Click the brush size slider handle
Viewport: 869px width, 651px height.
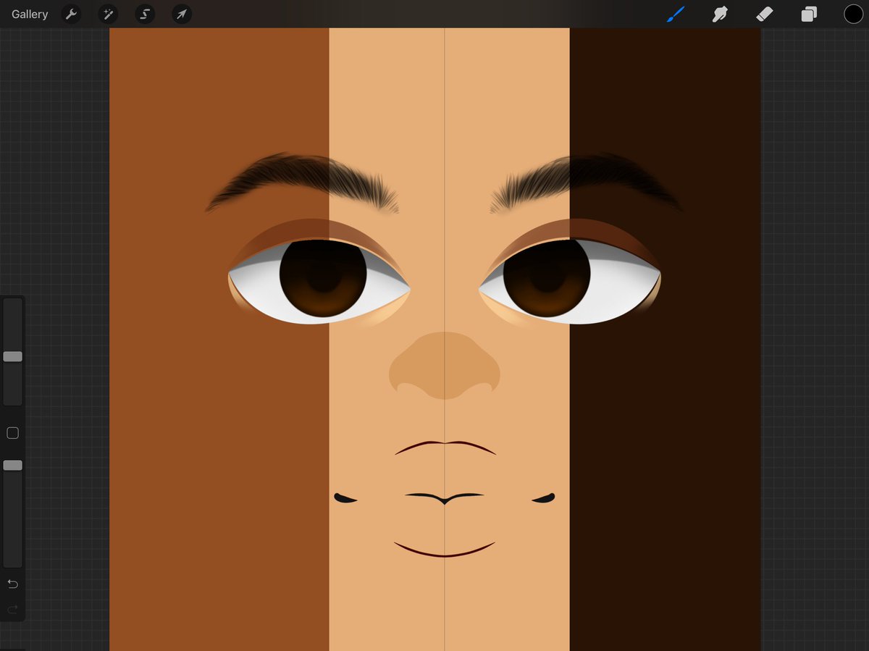(12, 356)
